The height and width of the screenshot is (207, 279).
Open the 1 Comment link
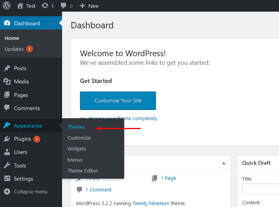98,190
